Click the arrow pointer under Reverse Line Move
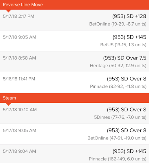149x163 pixels. [x=8, y=11]
